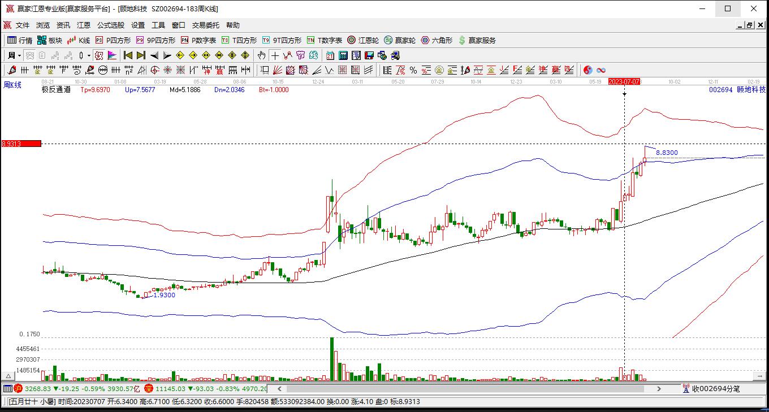Launch the 江恩轮 Gann wheel

363,40
